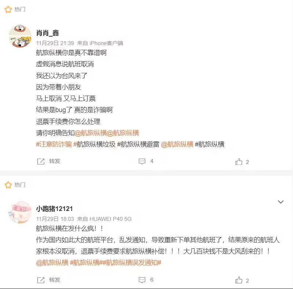The width and height of the screenshot is (293, 289).
Task: Click the repost icon on 小跑猪12121's post
Action: click(x=41, y=280)
